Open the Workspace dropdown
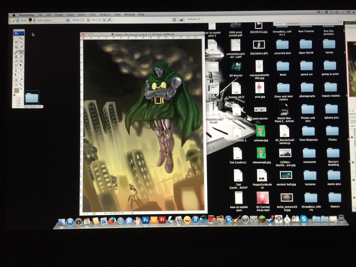Viewport: 356px width, 267px height. (x=194, y=19)
